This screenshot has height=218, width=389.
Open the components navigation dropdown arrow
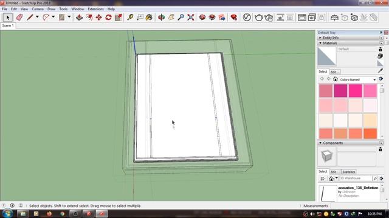[337, 178]
